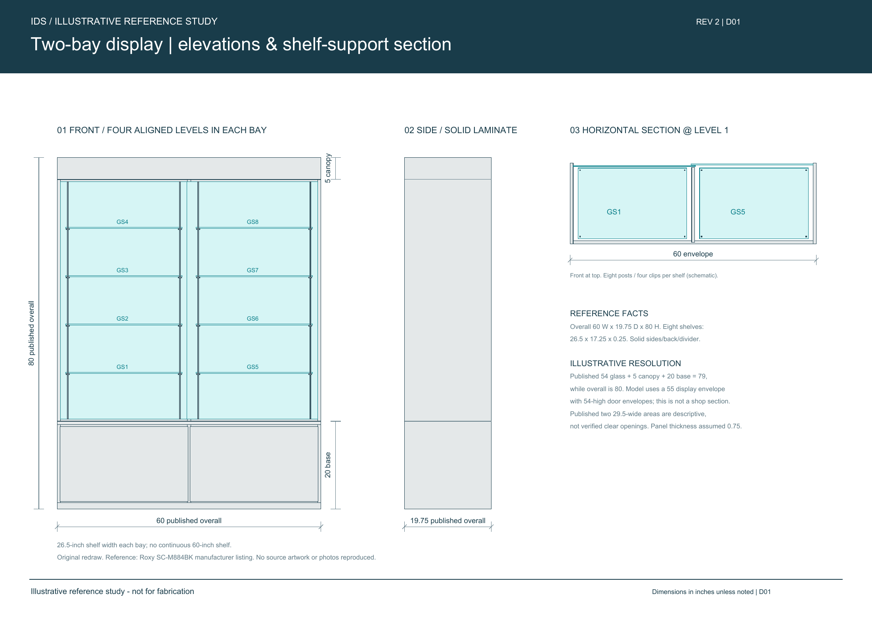Click the right base cabinet door panel

[x=254, y=464]
